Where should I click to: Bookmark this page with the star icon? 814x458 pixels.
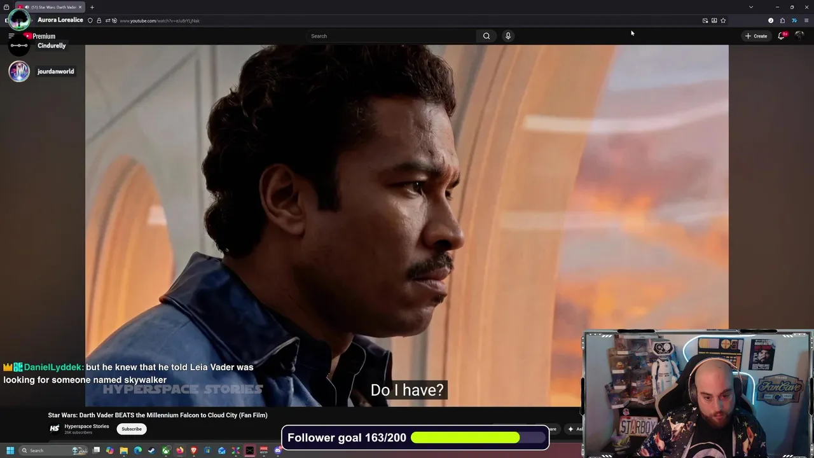723,20
